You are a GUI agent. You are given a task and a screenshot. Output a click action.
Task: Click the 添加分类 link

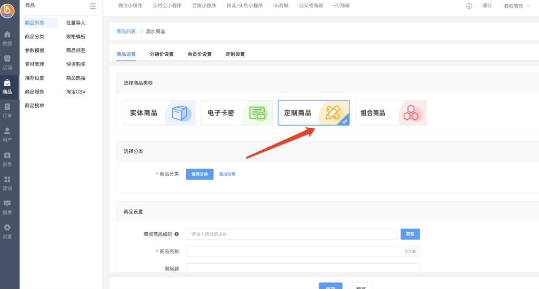227,174
